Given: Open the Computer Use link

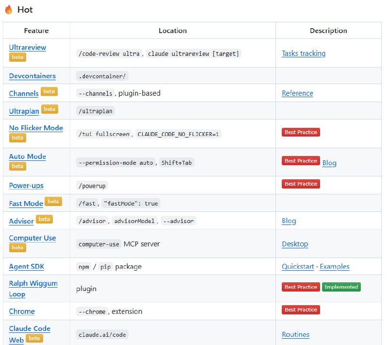Looking at the screenshot, I should (32, 238).
